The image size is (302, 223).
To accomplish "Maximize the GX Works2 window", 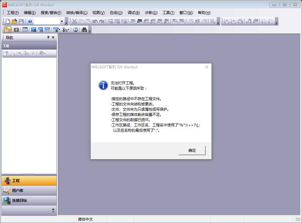I will pyautogui.click(x=284, y=5).
